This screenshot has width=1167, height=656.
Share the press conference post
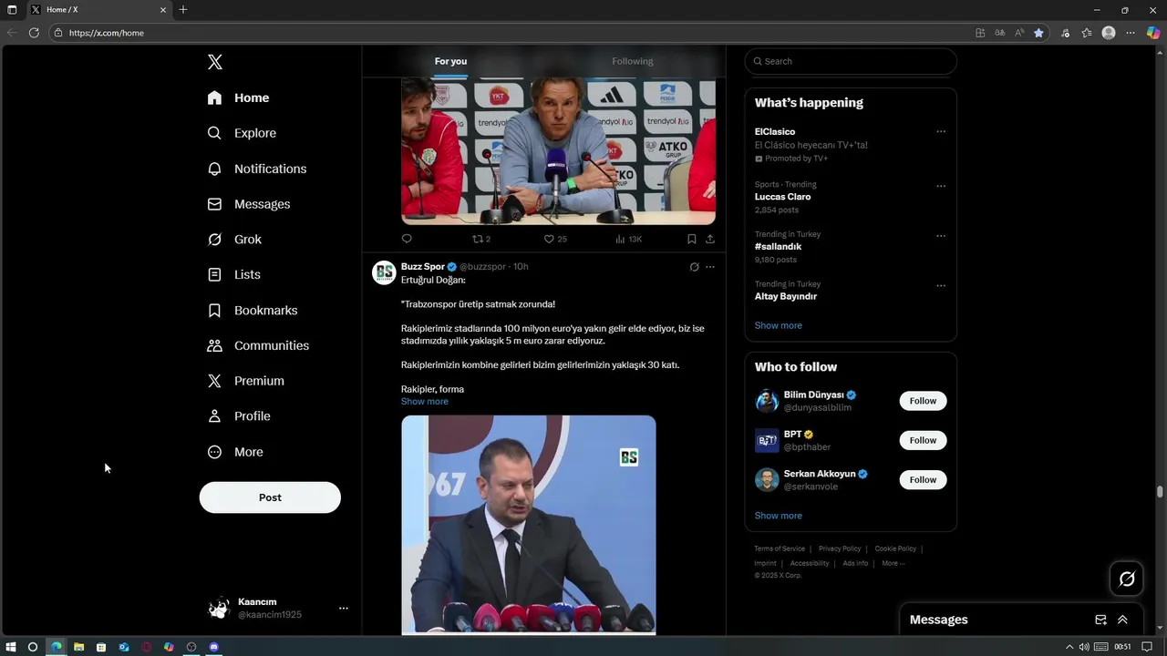pyautogui.click(x=710, y=239)
